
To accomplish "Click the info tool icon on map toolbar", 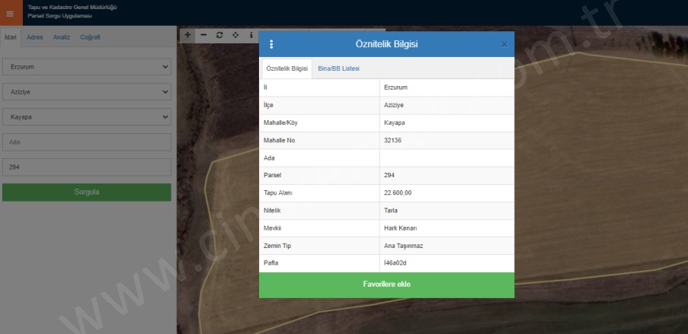I will 251,35.
